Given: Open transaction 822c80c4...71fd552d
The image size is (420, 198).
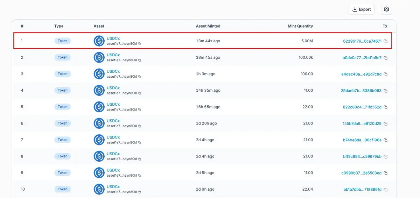Looking at the screenshot, I should pos(362,107).
